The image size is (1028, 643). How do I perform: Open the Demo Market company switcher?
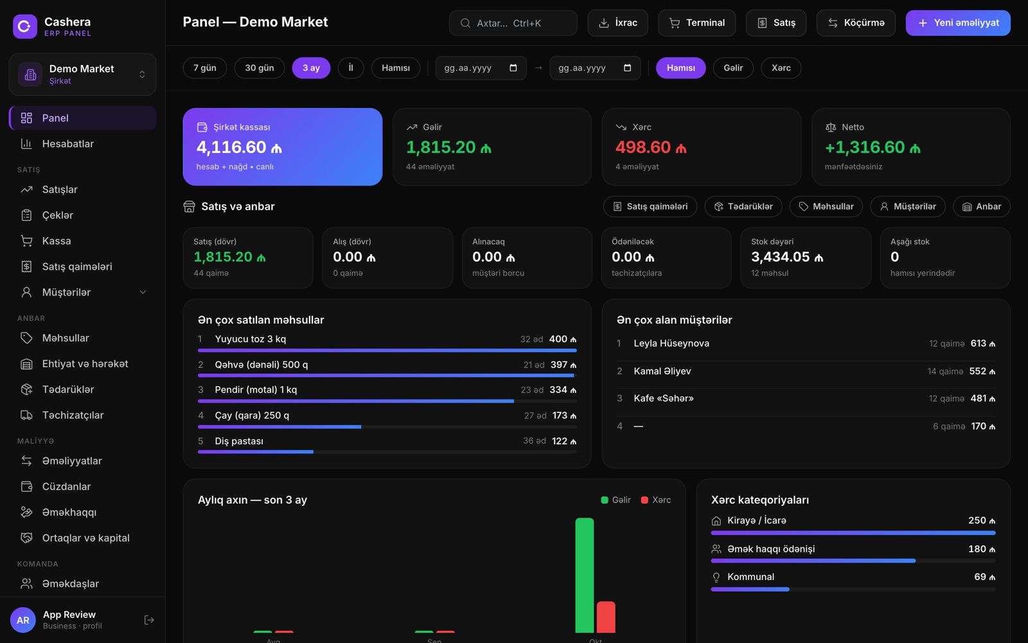(x=82, y=75)
